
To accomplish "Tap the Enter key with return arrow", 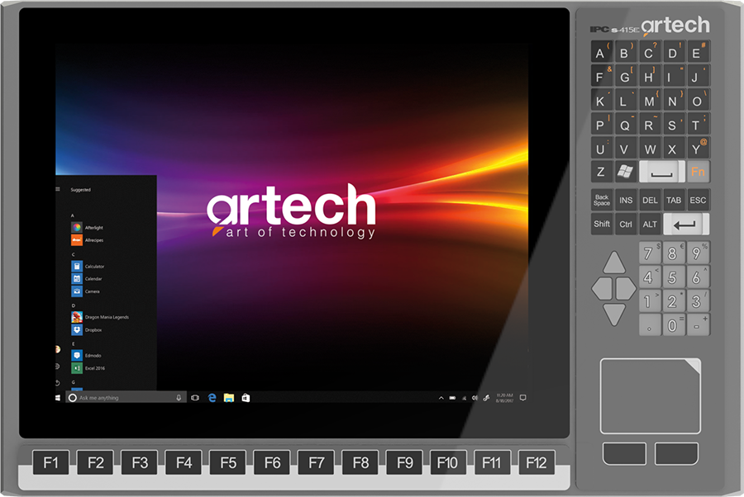I will point(686,224).
